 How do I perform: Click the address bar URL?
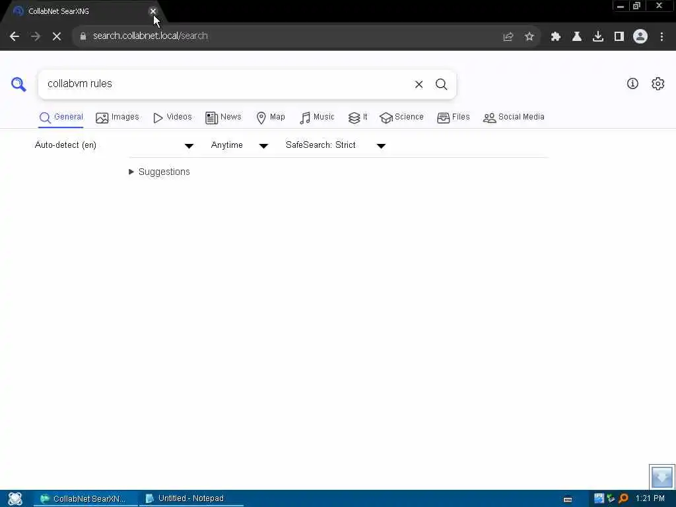[x=150, y=36]
